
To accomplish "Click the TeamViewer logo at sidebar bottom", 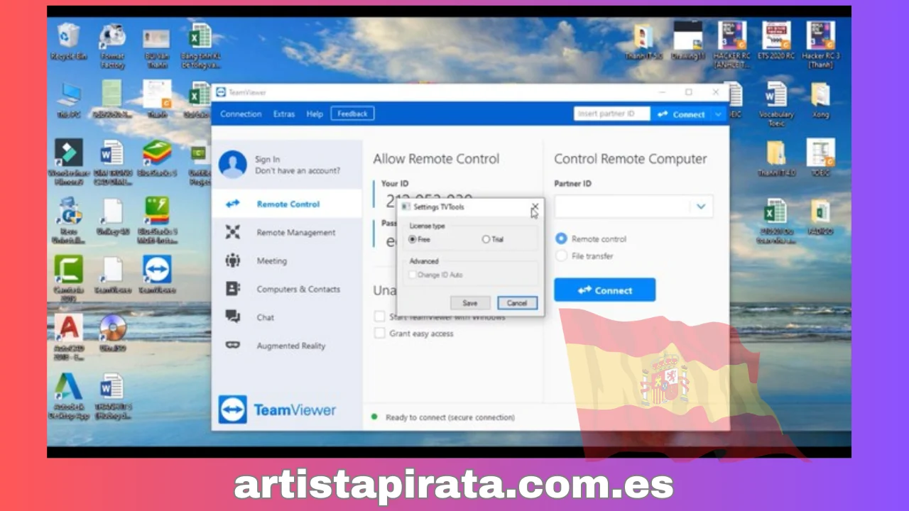I will click(277, 410).
